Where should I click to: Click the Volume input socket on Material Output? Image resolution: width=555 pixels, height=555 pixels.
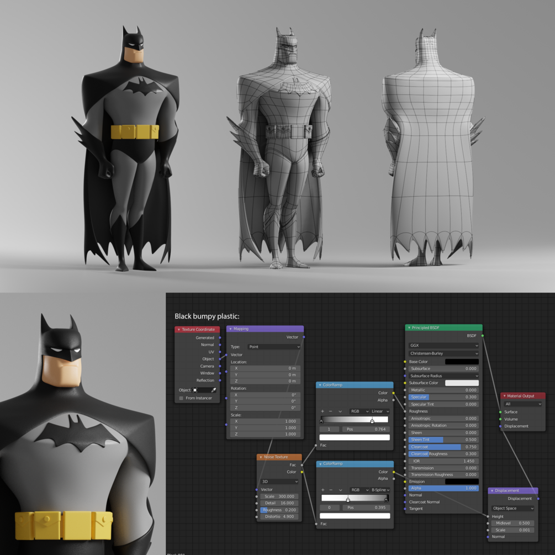coord(500,419)
